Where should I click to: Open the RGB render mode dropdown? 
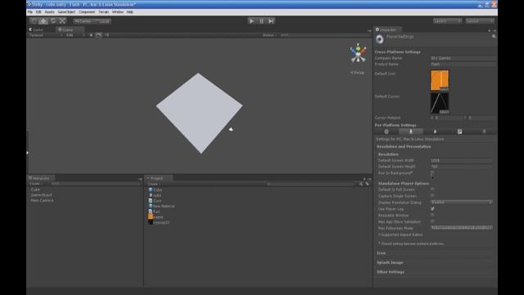(x=75, y=35)
